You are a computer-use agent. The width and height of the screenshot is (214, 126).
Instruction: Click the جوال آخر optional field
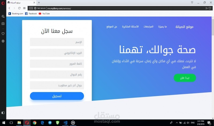pyautogui.click(x=57, y=85)
